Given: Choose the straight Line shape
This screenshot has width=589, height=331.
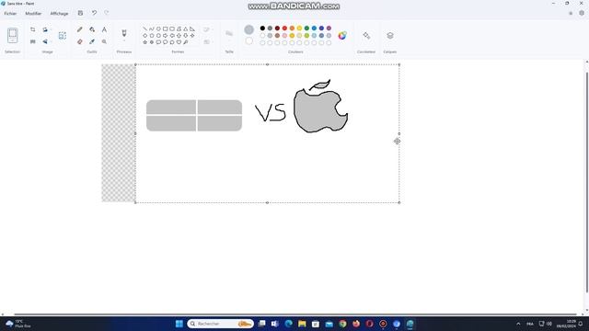Looking at the screenshot, I should [x=145, y=29].
